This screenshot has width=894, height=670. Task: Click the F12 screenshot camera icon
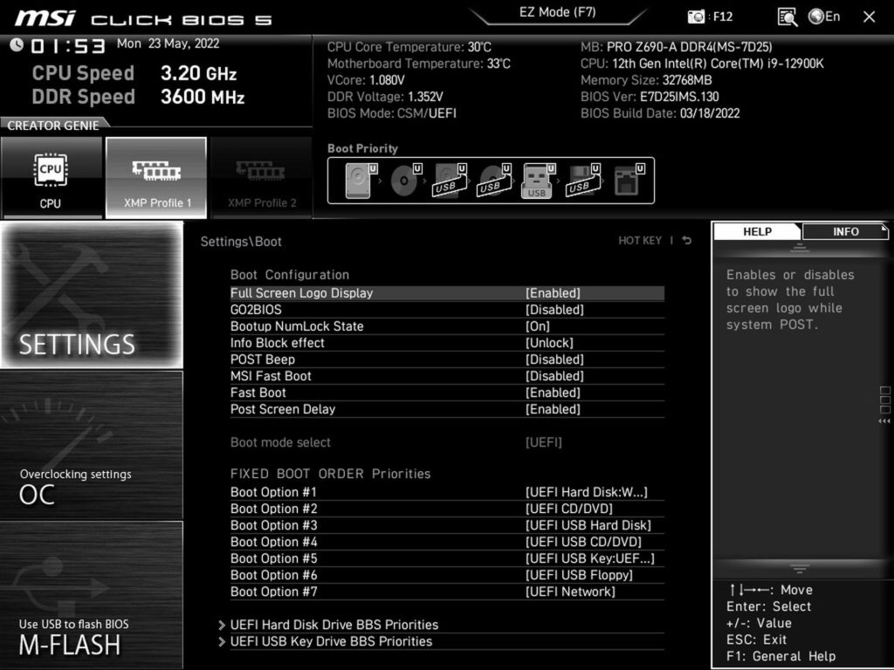(696, 17)
